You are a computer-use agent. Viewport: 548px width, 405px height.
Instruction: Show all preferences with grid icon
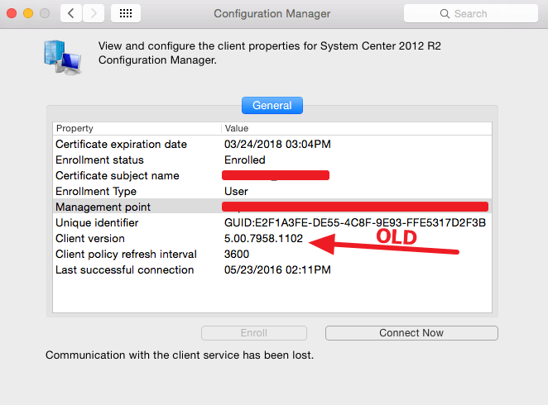coord(125,13)
